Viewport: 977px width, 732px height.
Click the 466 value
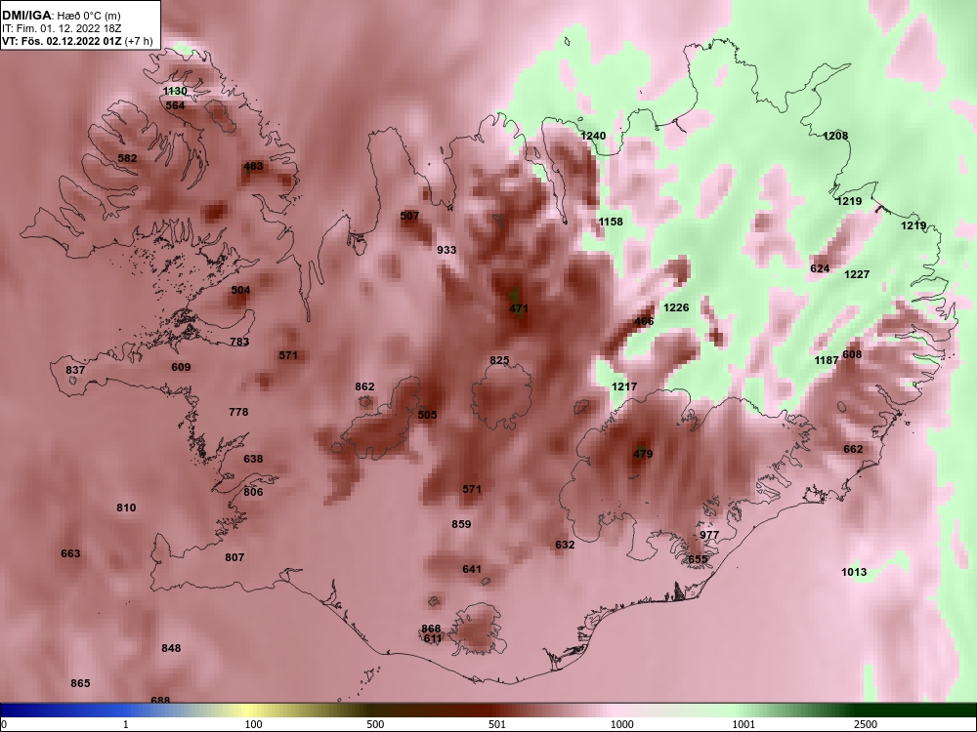click(644, 322)
